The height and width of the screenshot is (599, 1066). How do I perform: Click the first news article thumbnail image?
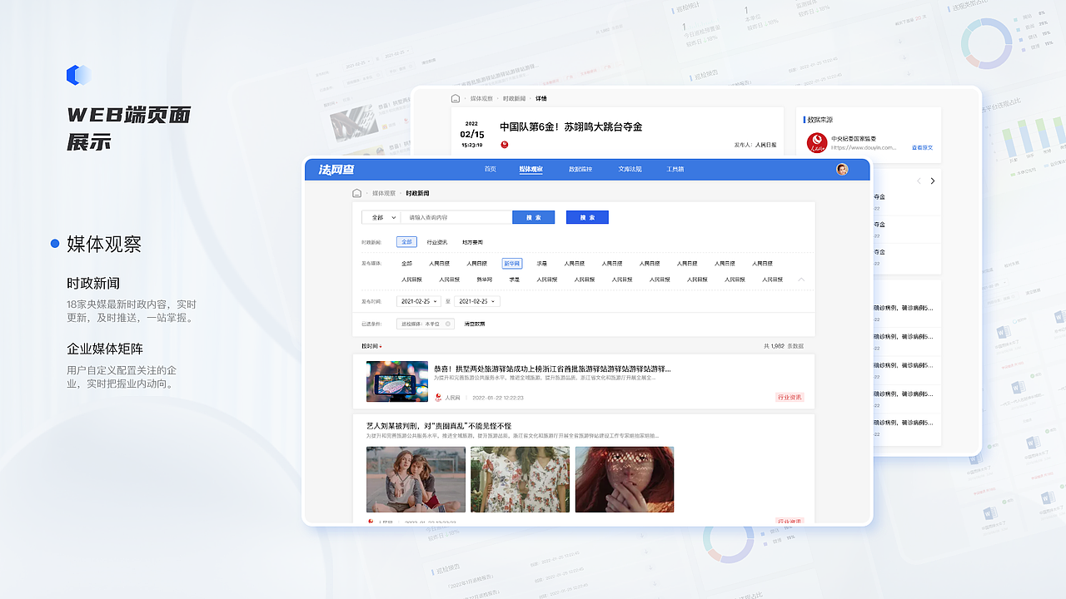click(x=397, y=380)
